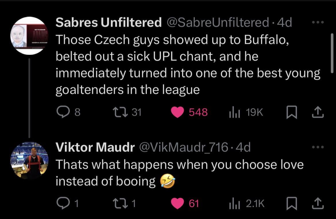Viewport: 336px width, 219px height.
Task: Open more options on Viktor Maudr's reply
Action: [x=318, y=148]
